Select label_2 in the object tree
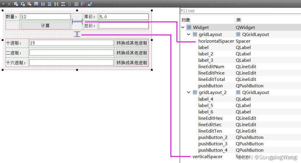 click(x=206, y=54)
